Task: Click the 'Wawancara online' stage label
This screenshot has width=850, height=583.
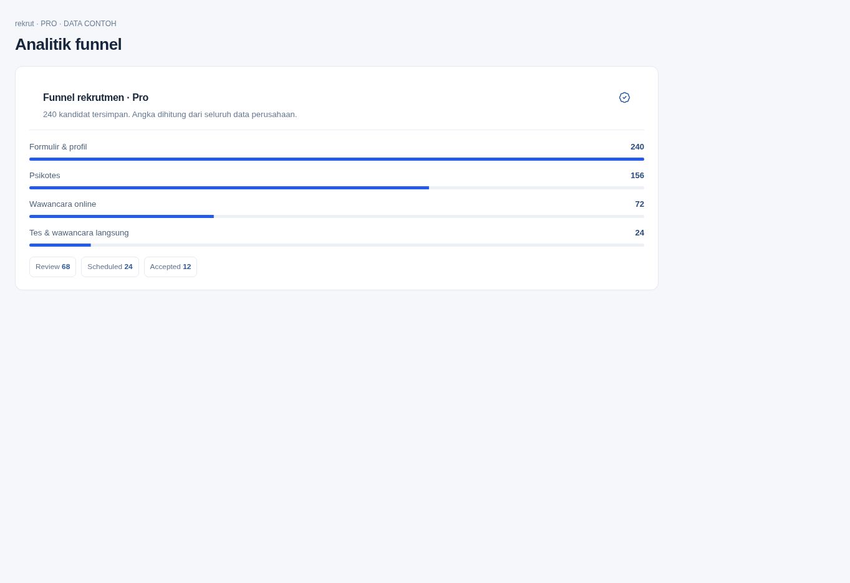Action: tap(62, 204)
